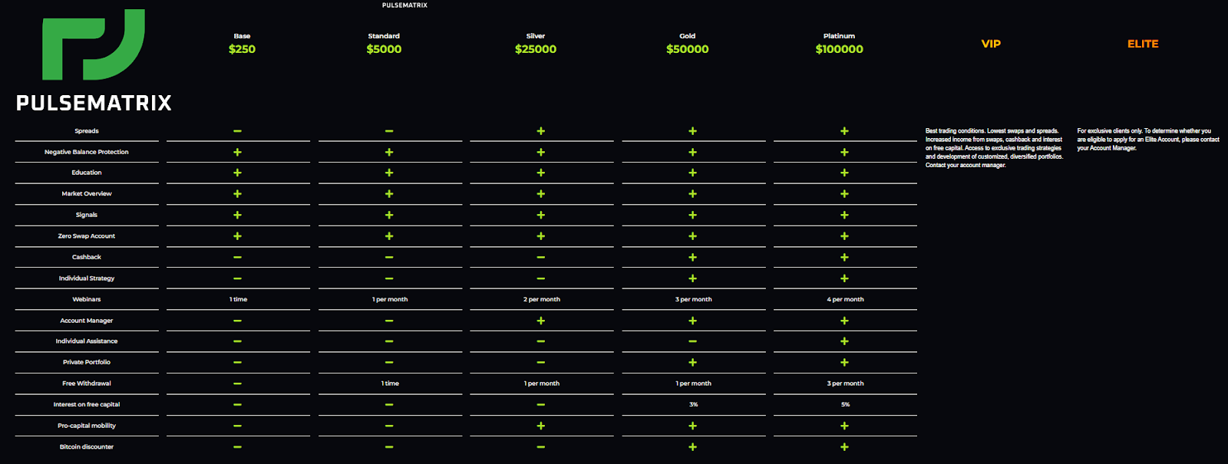Click the '5%' interest value under Platinum
The image size is (1228, 464).
[x=845, y=404]
